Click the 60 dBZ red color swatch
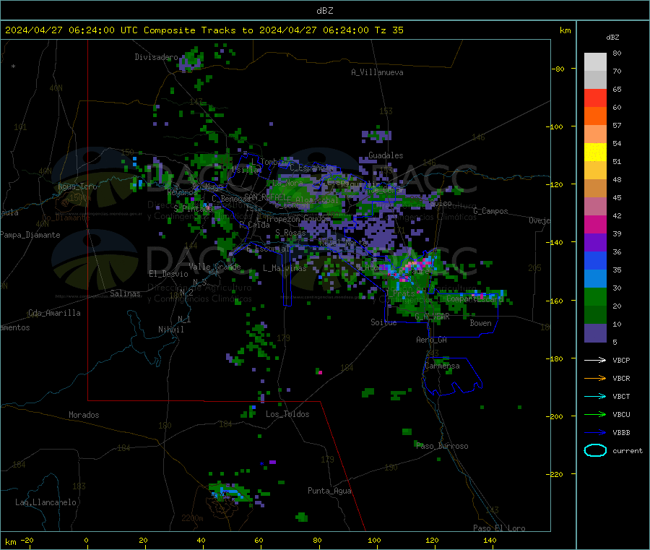Screen dimensions: 650x550 [595, 98]
